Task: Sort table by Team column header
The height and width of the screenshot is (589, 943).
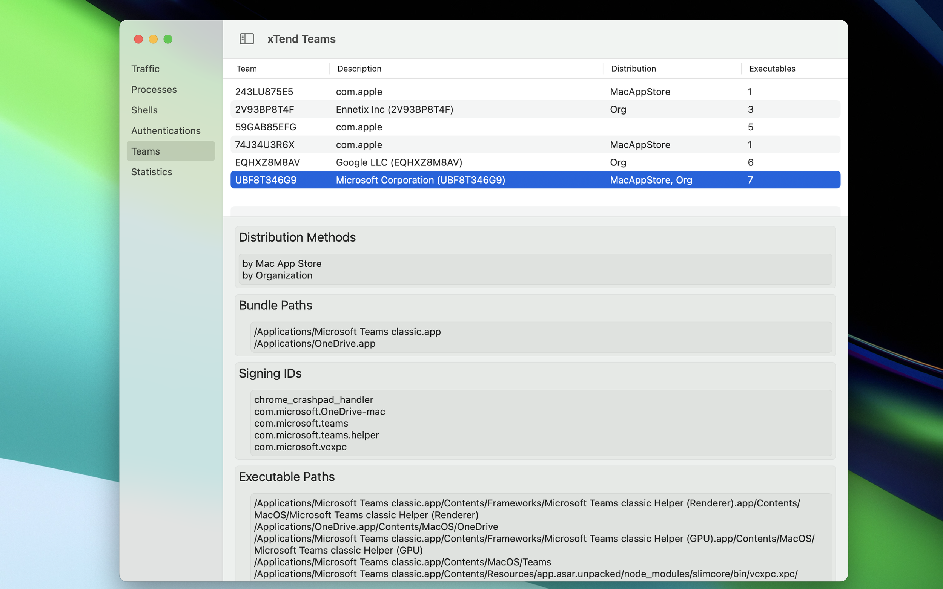Action: [247, 69]
